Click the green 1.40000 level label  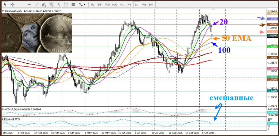coord(272,46)
